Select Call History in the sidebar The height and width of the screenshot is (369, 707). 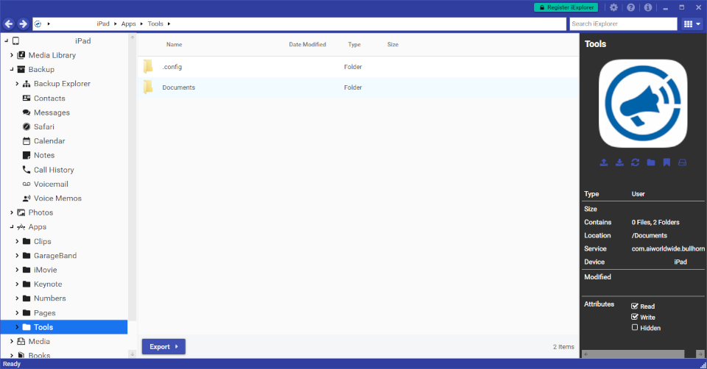click(x=54, y=170)
